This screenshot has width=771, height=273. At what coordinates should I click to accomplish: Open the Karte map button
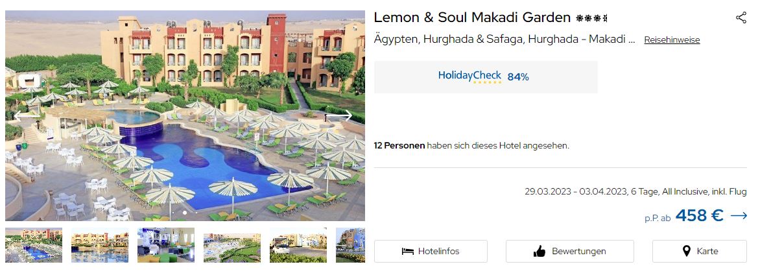point(699,252)
